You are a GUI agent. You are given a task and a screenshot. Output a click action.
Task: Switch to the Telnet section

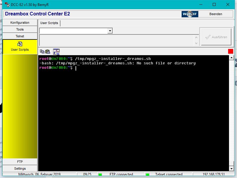pos(20,36)
